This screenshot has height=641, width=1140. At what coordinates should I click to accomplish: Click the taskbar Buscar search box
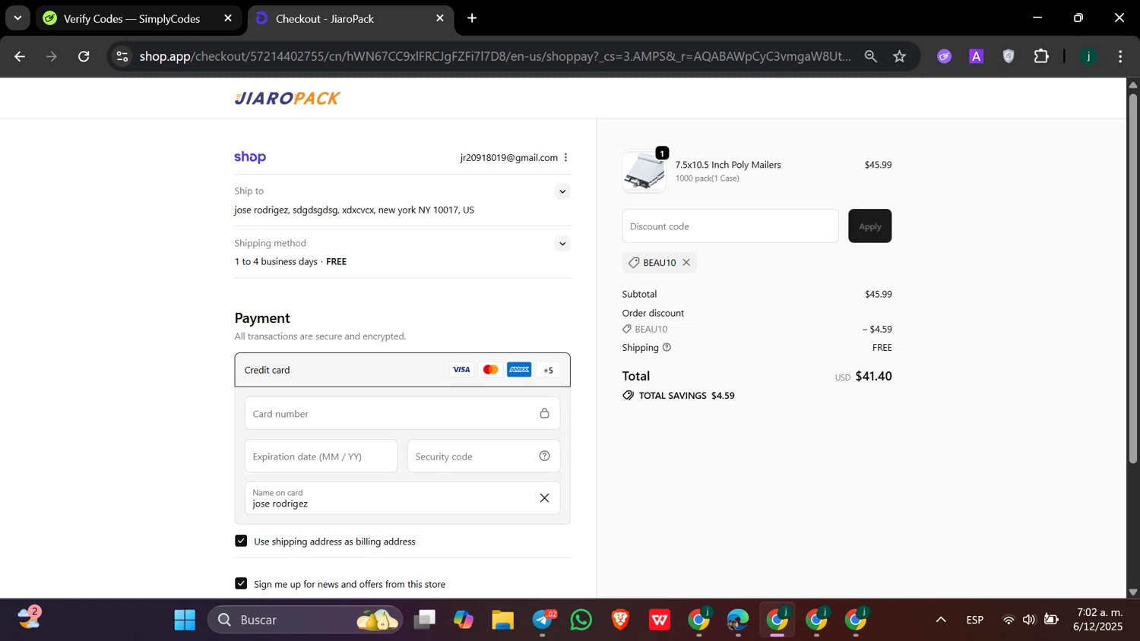(306, 620)
